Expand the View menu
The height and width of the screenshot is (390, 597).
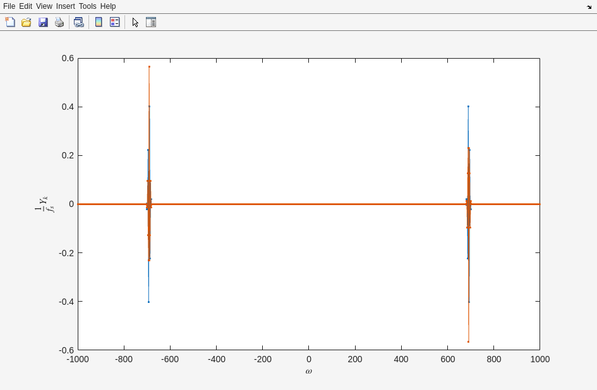(44, 6)
